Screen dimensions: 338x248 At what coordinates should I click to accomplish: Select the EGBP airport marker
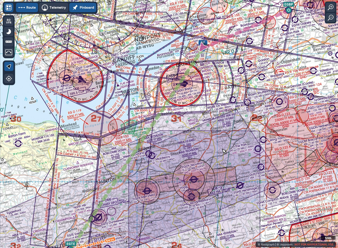288,10
